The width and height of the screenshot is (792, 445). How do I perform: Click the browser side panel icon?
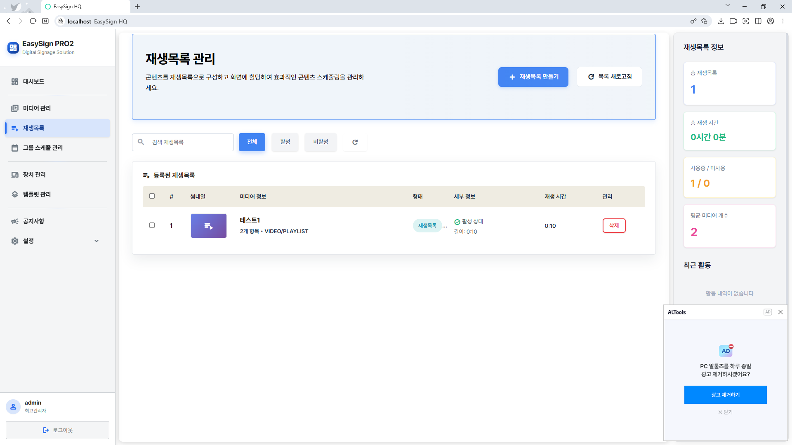click(x=758, y=21)
